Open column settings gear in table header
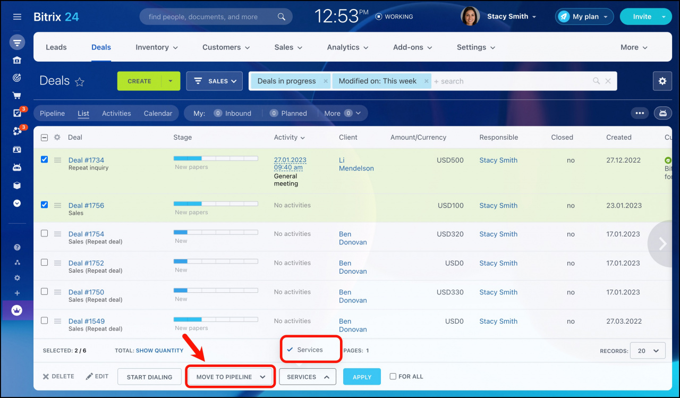Image resolution: width=680 pixels, height=398 pixels. tap(57, 137)
